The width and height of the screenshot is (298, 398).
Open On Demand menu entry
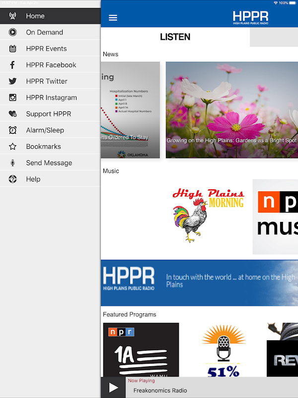click(x=50, y=32)
